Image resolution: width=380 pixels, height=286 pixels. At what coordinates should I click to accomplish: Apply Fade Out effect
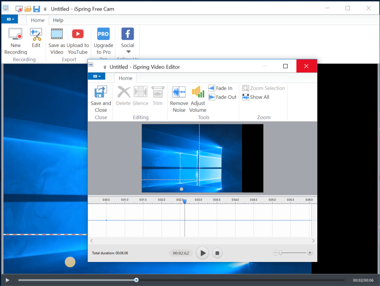222,97
